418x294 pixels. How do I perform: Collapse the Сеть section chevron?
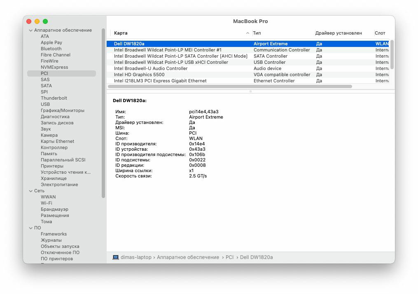tap(30, 191)
